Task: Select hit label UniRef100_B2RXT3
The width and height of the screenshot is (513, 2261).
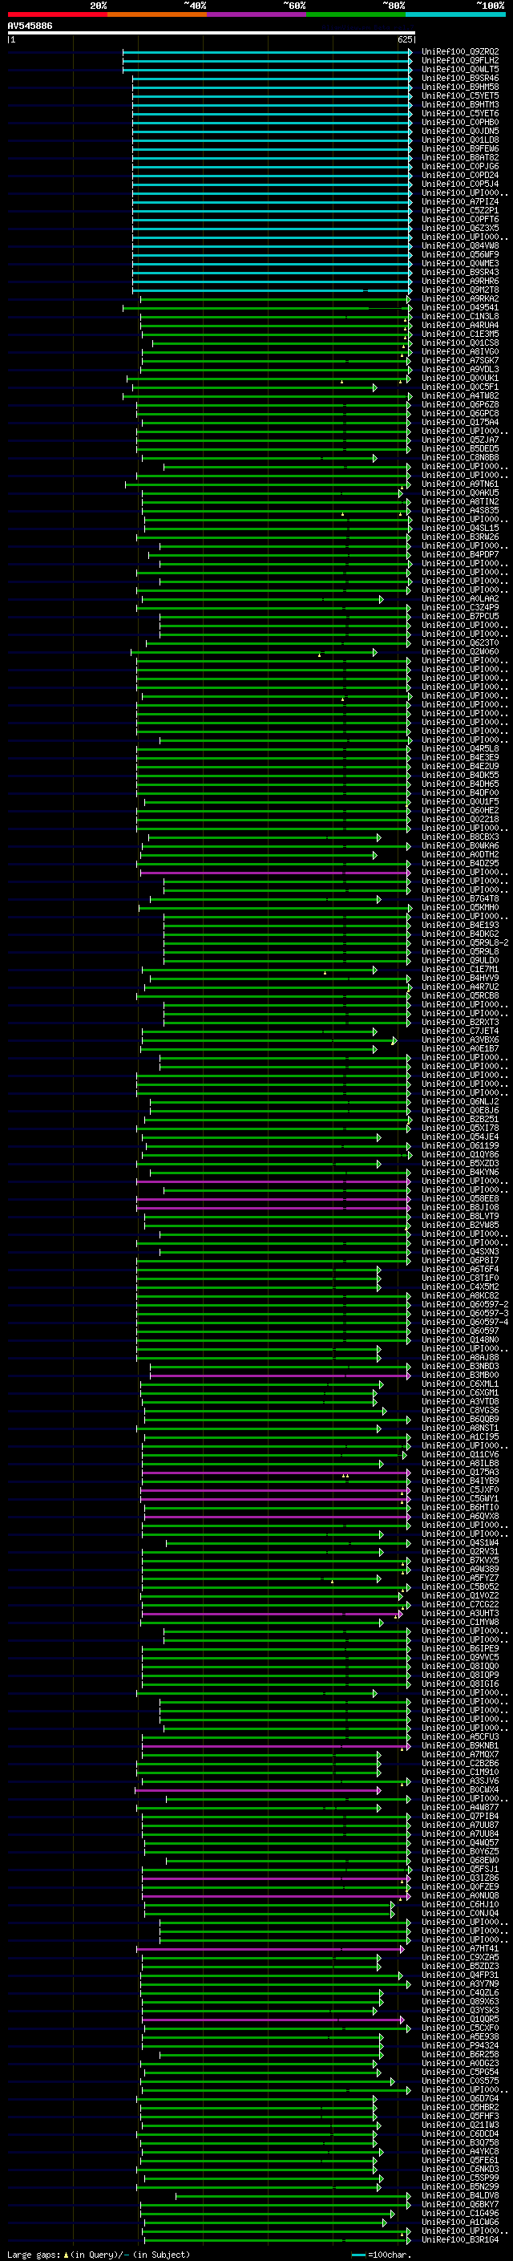Action: [460, 1023]
